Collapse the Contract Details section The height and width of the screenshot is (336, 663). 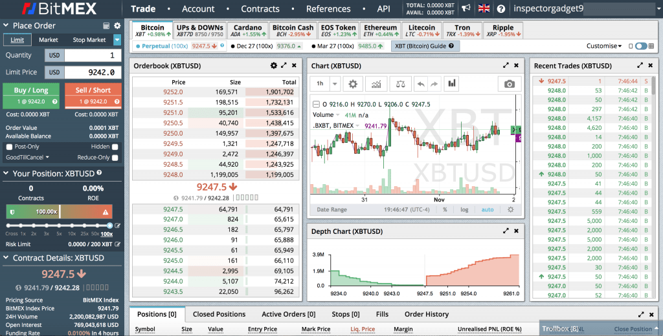click(6, 258)
